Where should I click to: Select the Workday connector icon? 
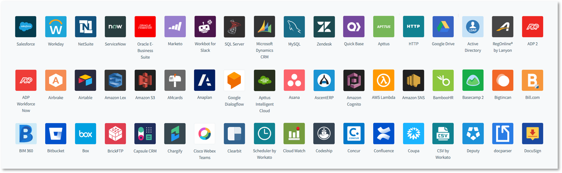click(x=56, y=27)
